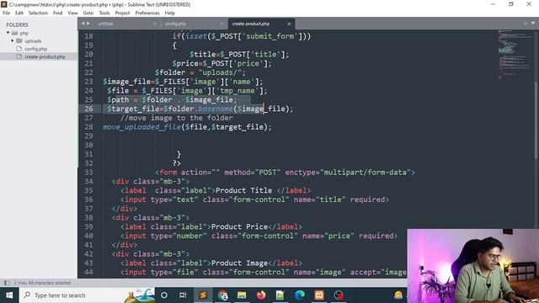Click the vertical editor scrollbar
Image resolution: width=539 pixels, height=303 pixels.
tap(536, 120)
